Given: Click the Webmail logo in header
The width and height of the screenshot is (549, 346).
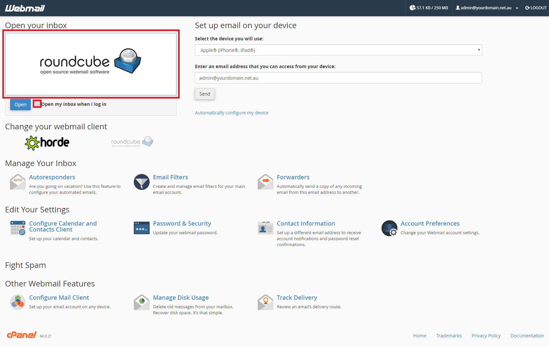Looking at the screenshot, I should (x=25, y=8).
